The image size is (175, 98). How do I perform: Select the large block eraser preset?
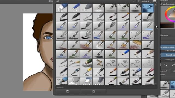pyautogui.click(x=62, y=8)
